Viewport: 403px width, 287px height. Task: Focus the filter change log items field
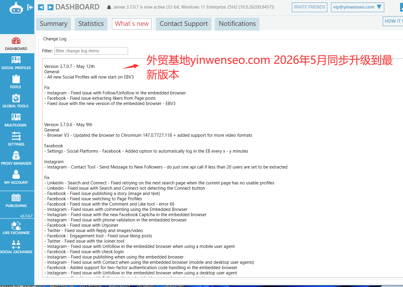(x=91, y=51)
